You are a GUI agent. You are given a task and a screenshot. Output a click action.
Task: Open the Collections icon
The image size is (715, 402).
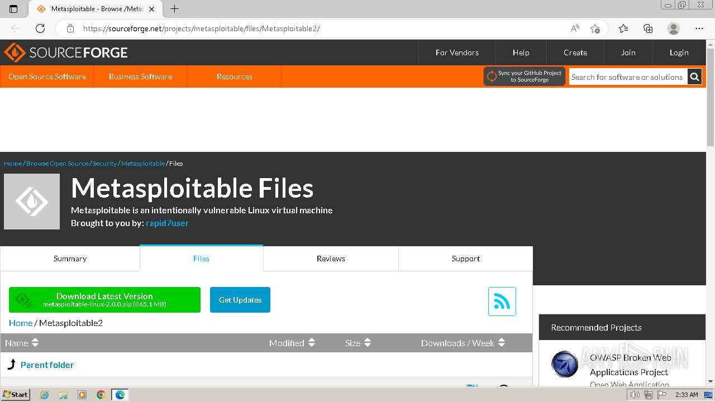click(648, 28)
